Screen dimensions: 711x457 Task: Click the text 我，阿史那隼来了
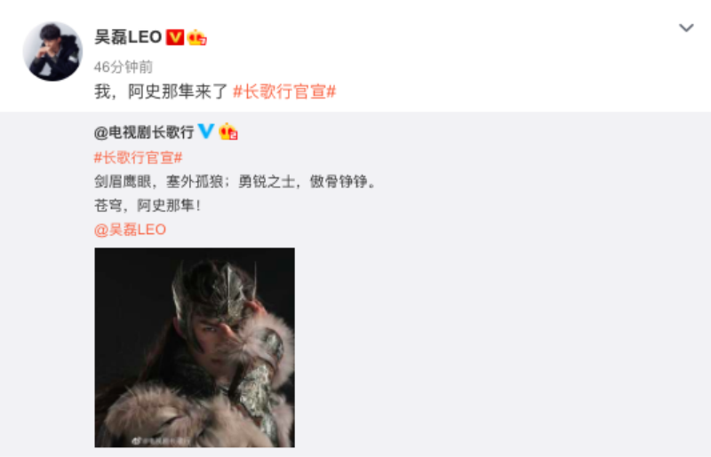pos(161,92)
